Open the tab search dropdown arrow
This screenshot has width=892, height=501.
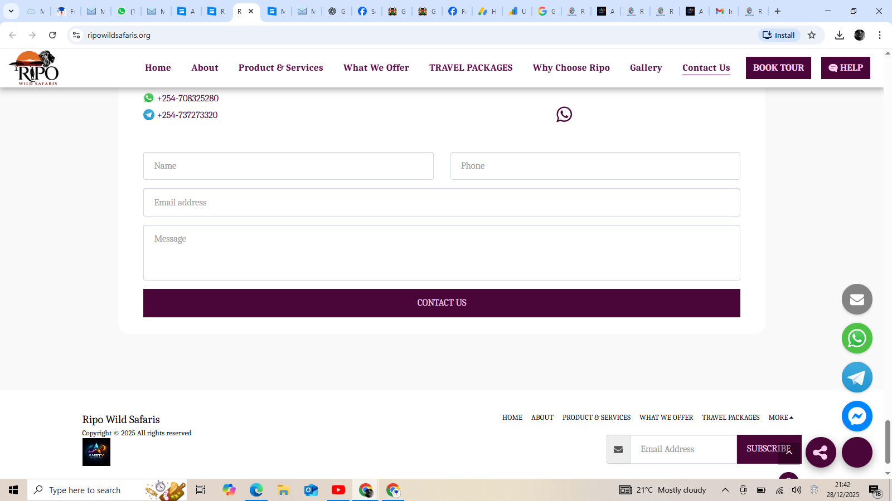(x=11, y=11)
